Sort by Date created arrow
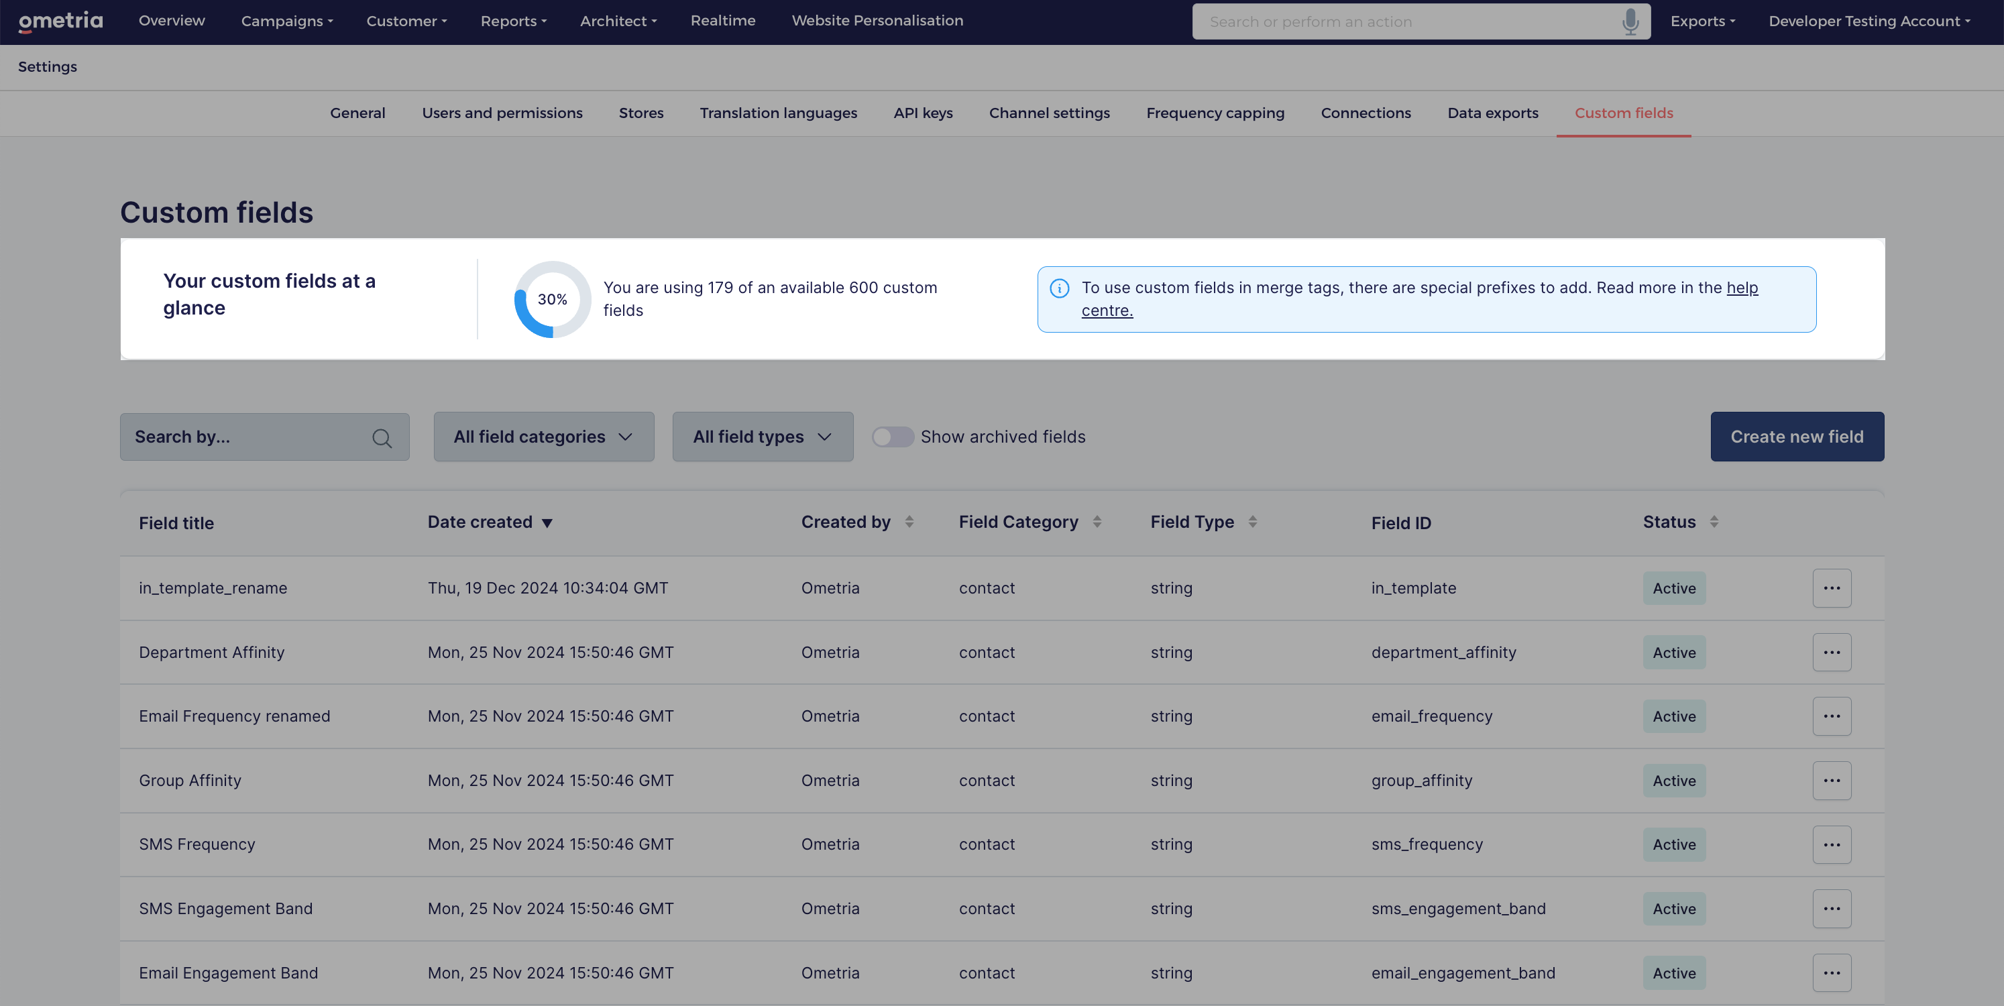Viewport: 2004px width, 1006px height. (x=547, y=523)
